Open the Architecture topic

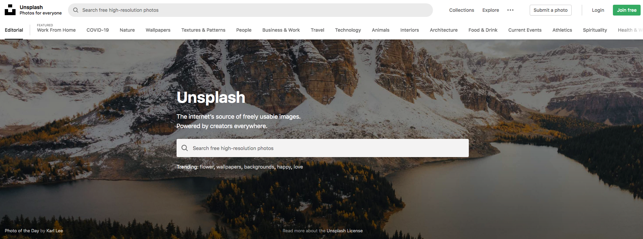[443, 30]
